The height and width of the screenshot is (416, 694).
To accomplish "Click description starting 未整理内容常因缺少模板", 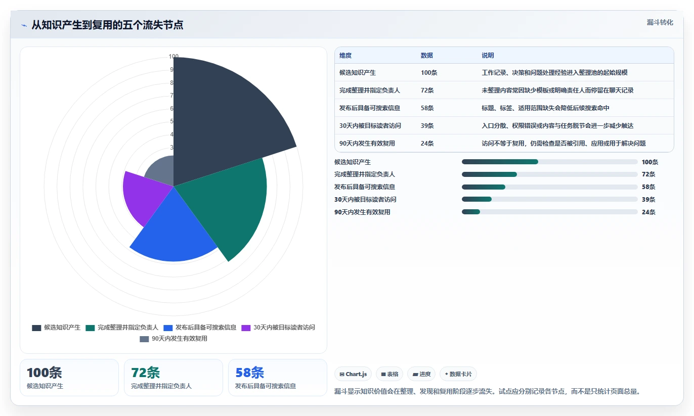I will (x=557, y=90).
